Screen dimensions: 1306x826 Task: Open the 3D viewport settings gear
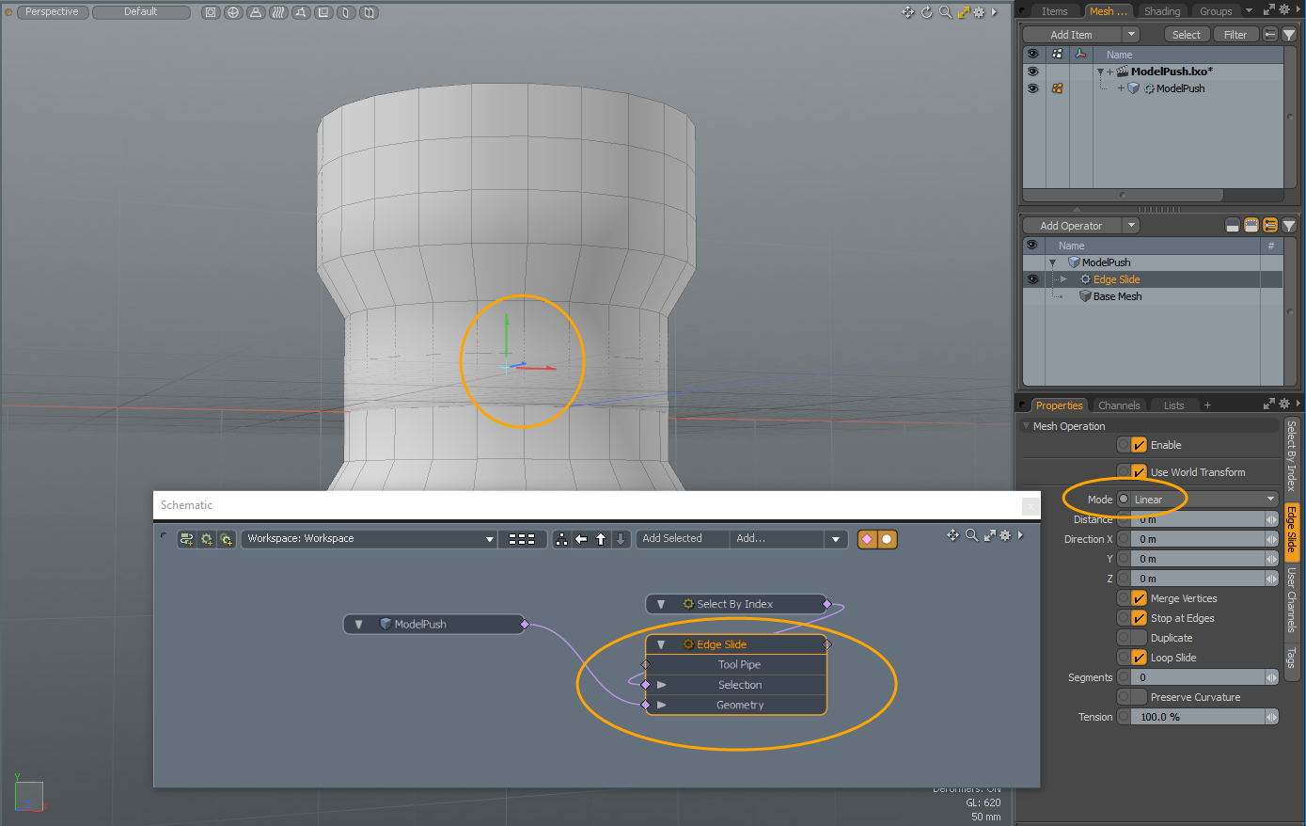click(x=979, y=12)
